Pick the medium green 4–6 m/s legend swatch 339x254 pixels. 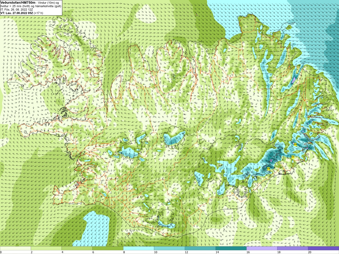77,248
